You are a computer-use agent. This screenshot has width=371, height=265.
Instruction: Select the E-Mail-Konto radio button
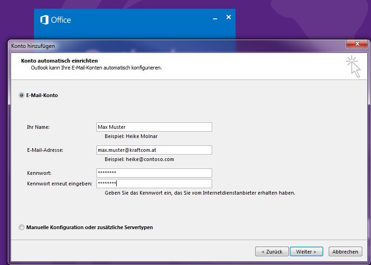pos(22,95)
